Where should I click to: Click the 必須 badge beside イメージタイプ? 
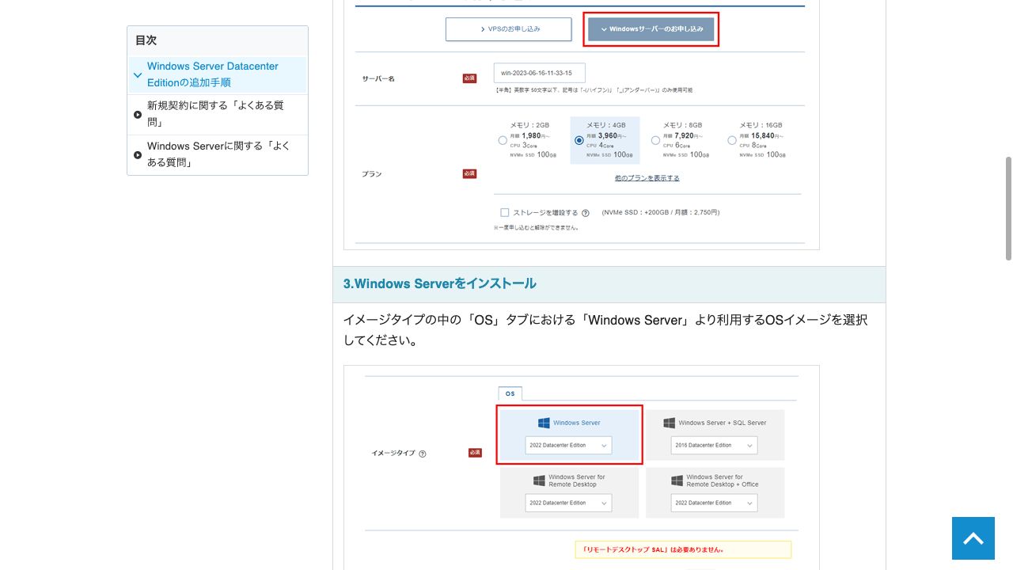(475, 453)
